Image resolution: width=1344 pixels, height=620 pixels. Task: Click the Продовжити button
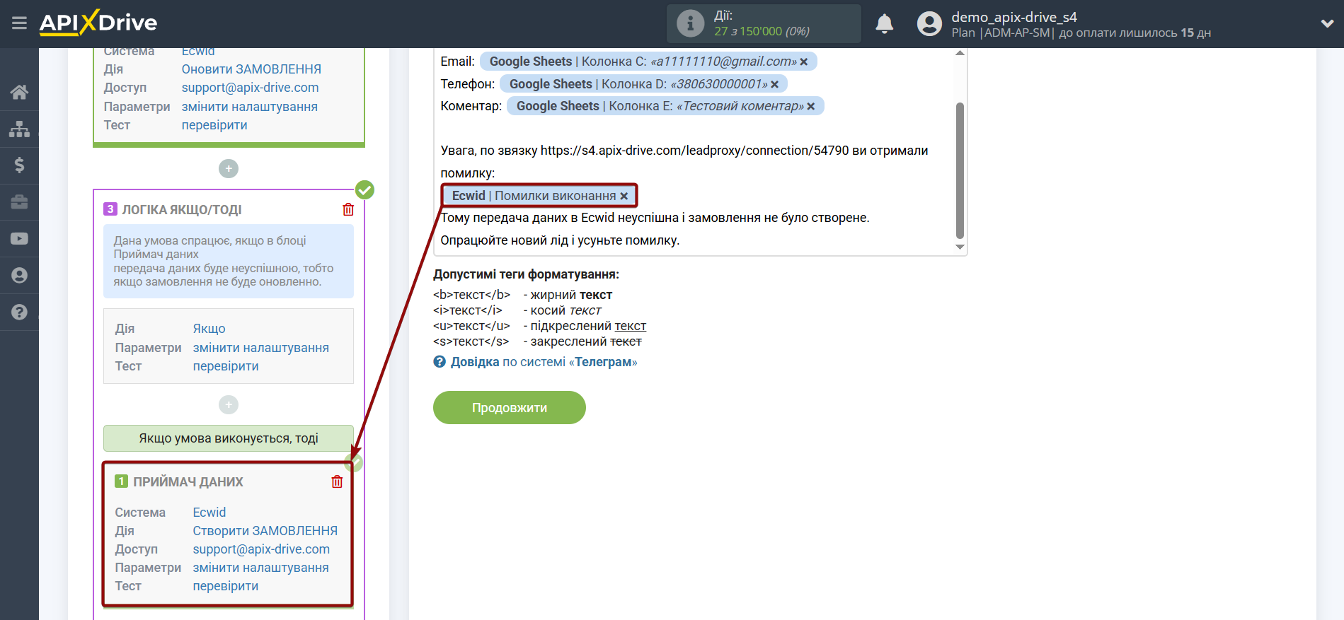click(510, 408)
